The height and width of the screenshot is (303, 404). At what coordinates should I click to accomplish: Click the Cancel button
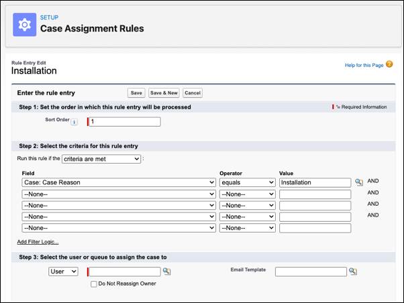[x=193, y=93]
